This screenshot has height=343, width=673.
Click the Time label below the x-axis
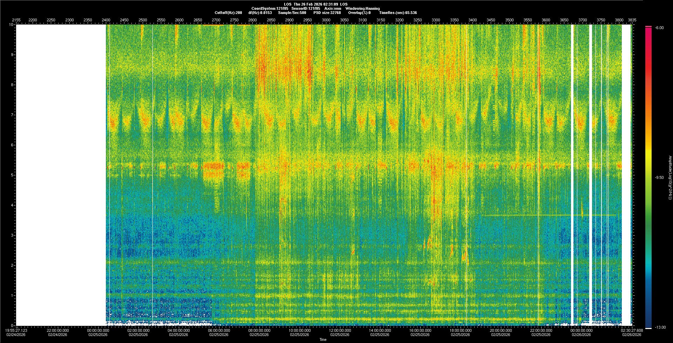[x=323, y=339]
